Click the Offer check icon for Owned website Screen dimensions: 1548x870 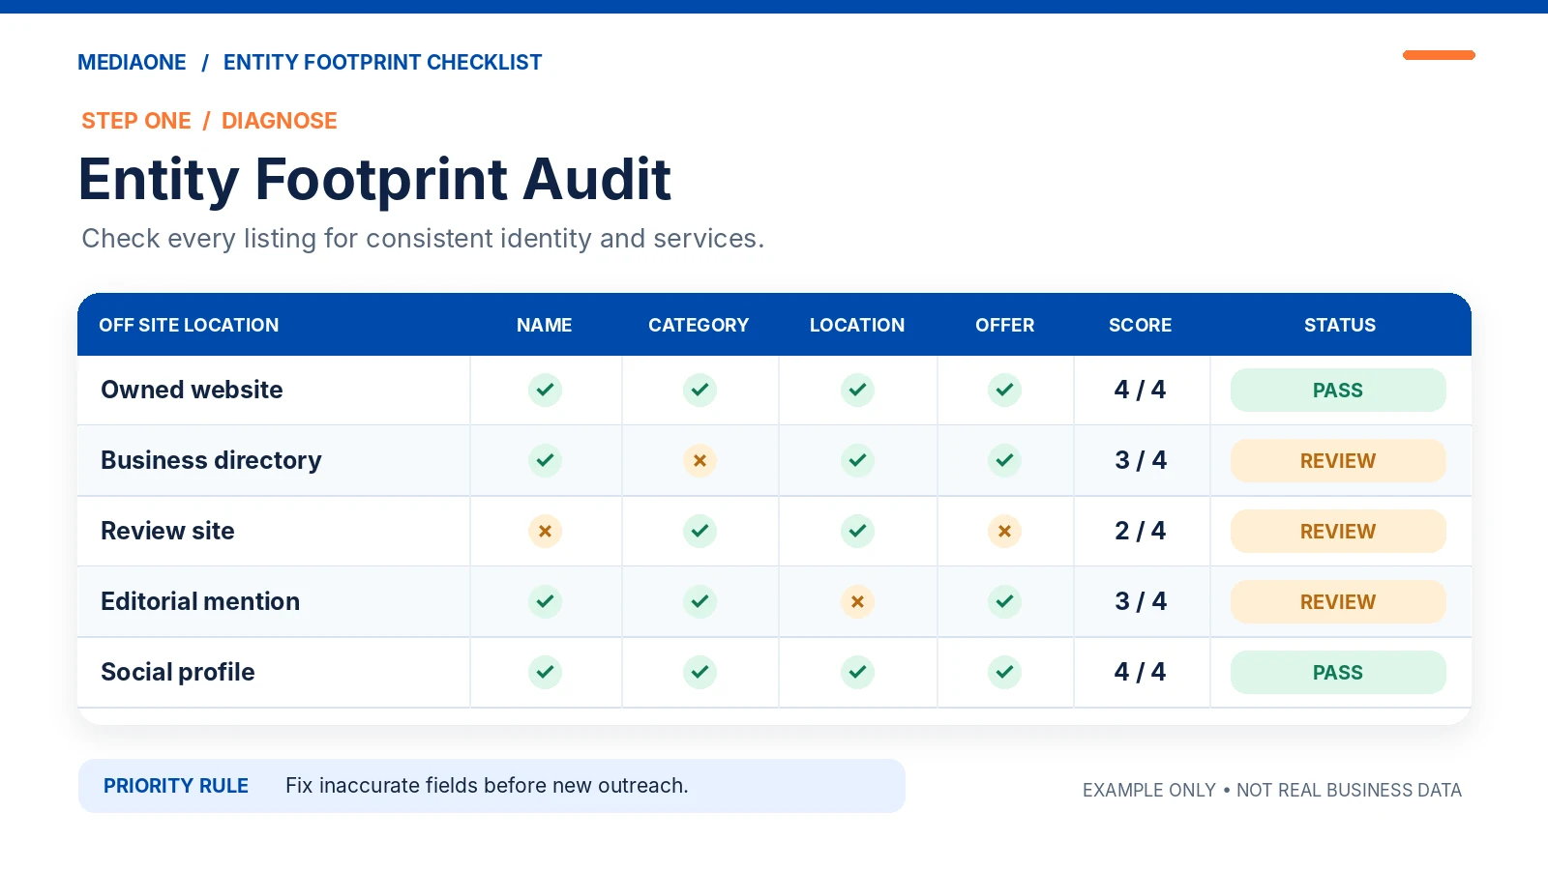click(1004, 390)
